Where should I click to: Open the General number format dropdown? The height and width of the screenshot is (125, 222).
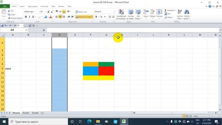click(x=114, y=11)
